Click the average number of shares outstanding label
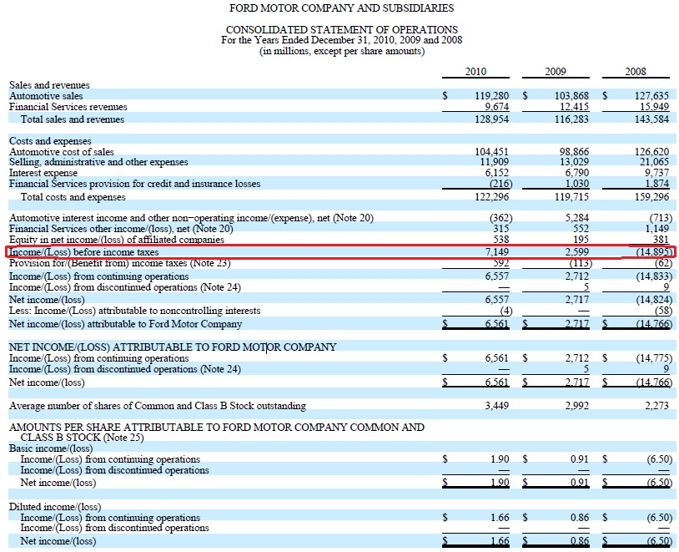This screenshot has height=552, width=679. click(x=157, y=406)
